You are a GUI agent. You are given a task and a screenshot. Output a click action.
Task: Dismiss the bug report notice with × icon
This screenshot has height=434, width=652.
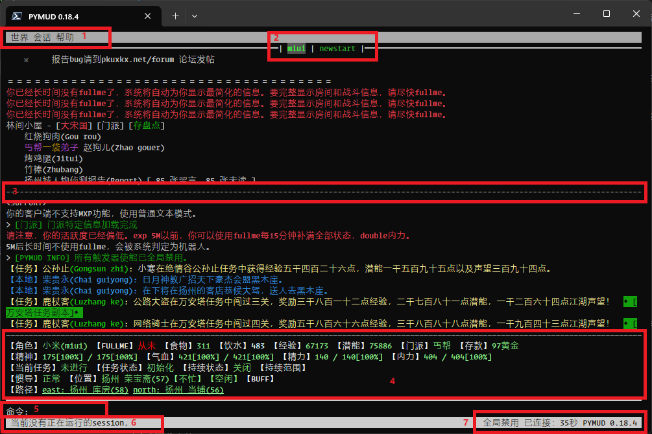point(27,60)
